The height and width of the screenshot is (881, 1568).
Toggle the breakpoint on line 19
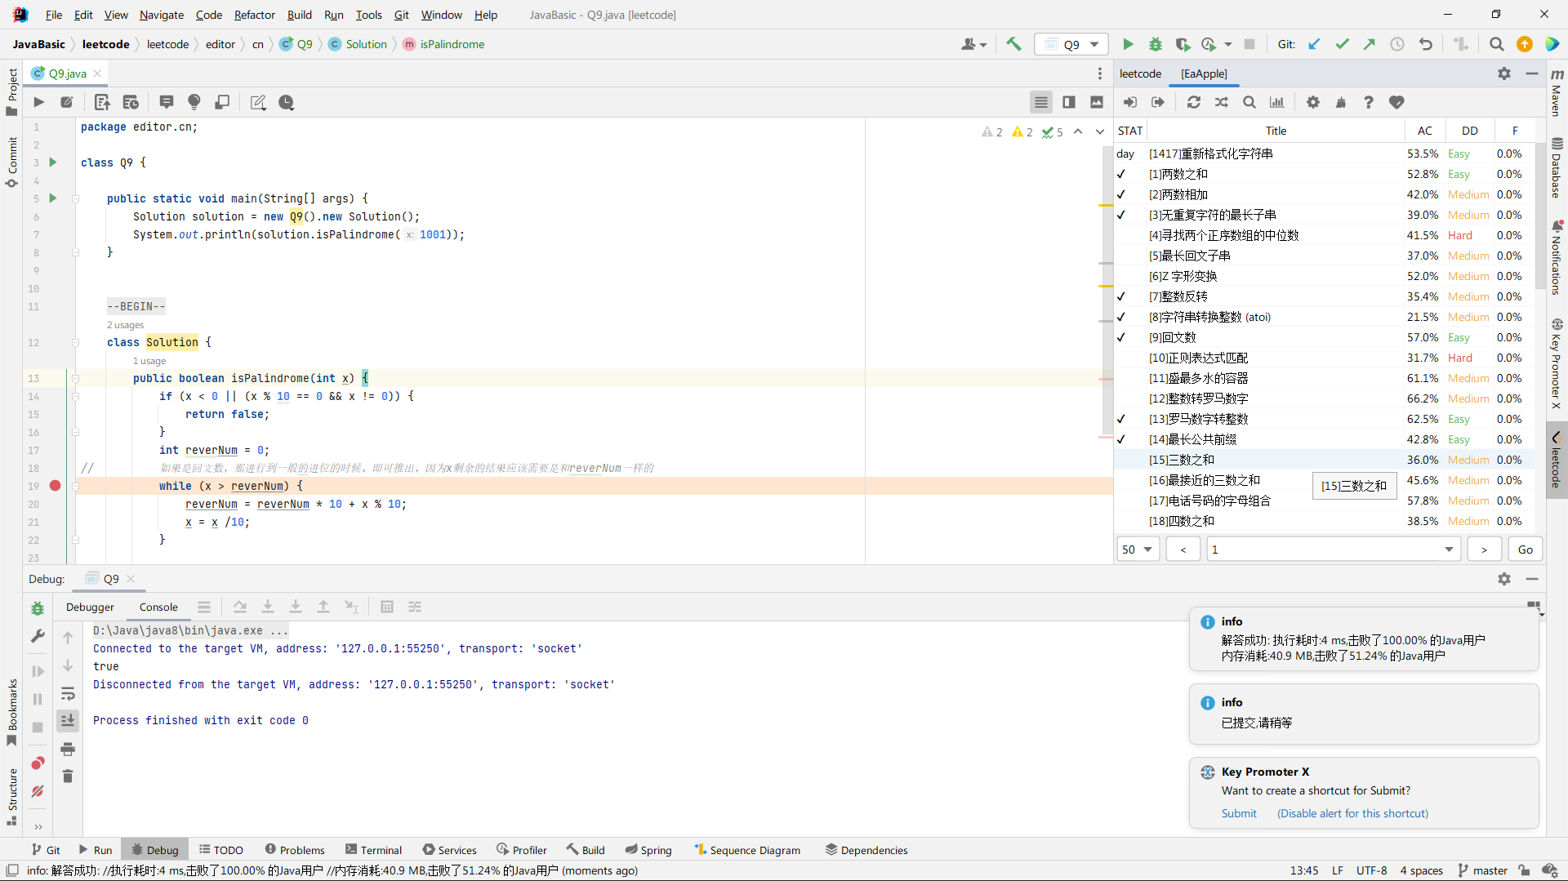[x=55, y=486]
